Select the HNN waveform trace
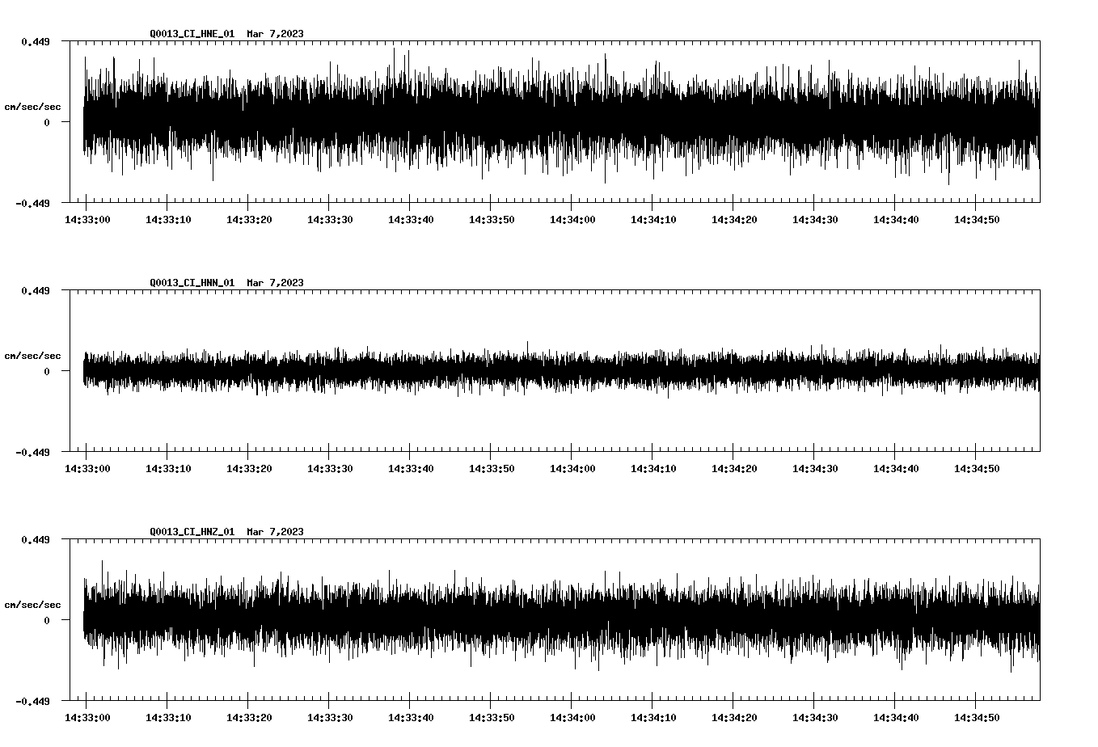The height and width of the screenshot is (747, 1098). click(x=550, y=372)
